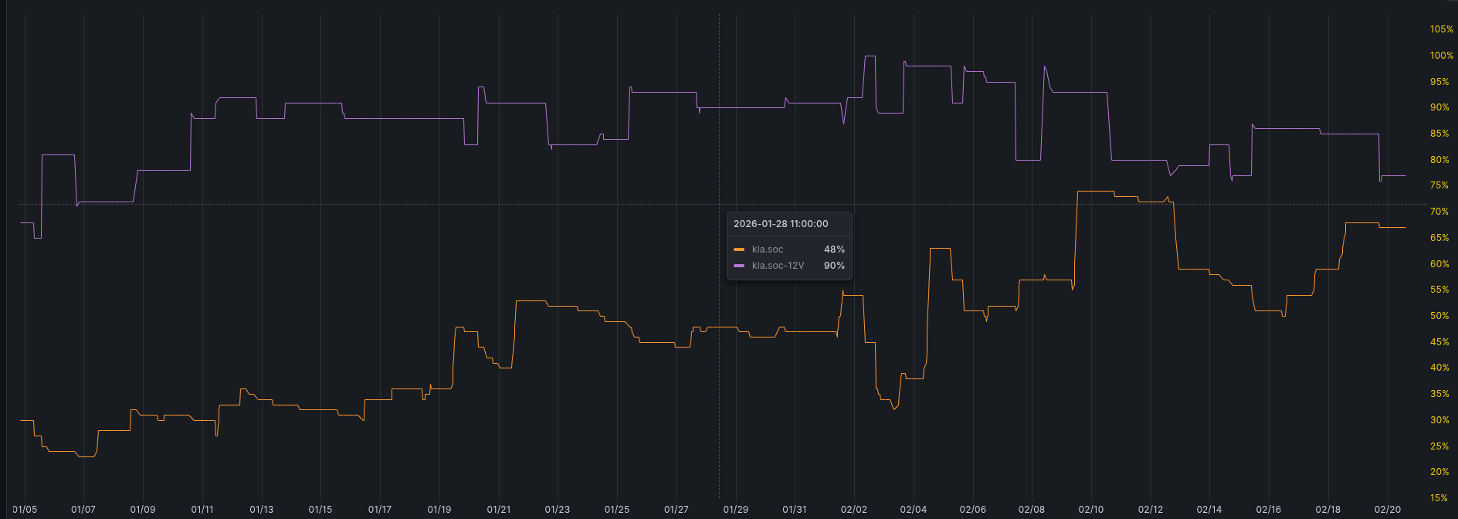Click the 100% label on the percentage axis

click(x=1441, y=56)
